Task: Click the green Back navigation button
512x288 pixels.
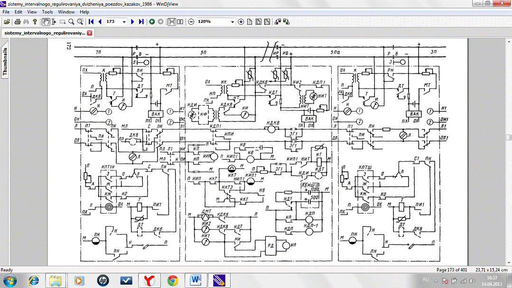Action: [x=152, y=22]
